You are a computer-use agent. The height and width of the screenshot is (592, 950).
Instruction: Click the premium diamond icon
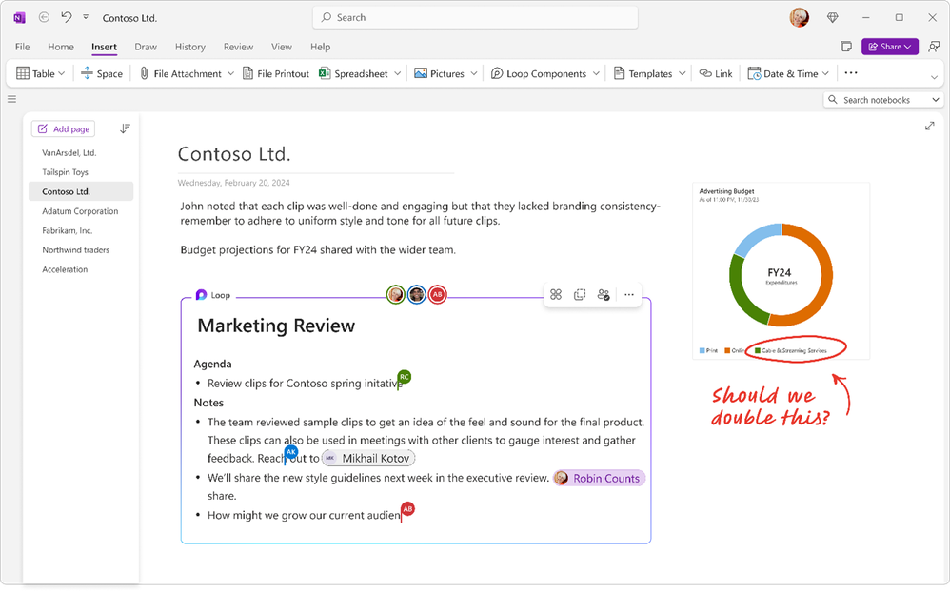pos(833,17)
